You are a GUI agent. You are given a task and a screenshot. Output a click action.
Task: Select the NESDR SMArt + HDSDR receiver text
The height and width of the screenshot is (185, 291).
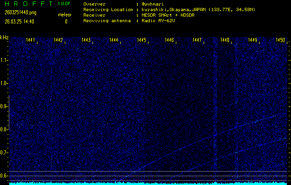(x=168, y=15)
